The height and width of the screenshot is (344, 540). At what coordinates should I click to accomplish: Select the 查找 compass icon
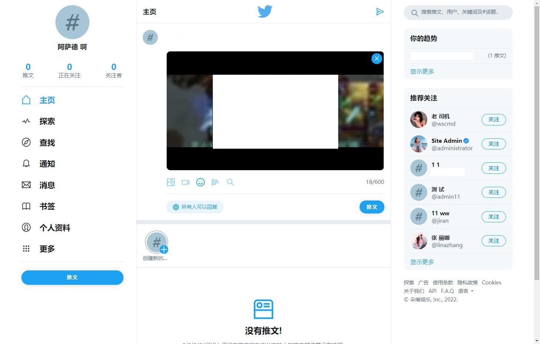26,143
